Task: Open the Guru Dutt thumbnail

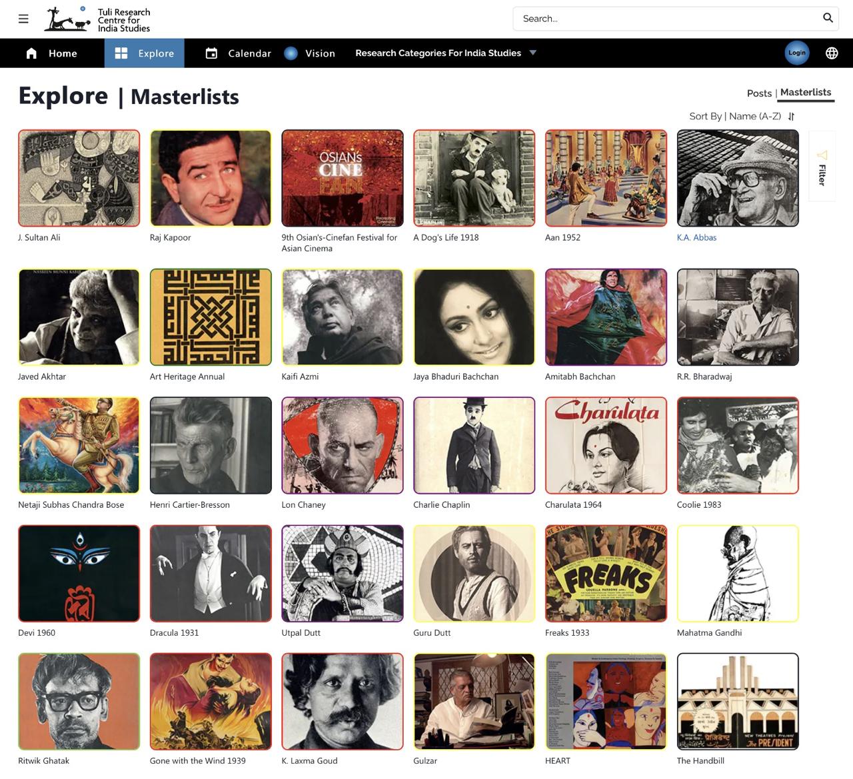Action: click(474, 573)
